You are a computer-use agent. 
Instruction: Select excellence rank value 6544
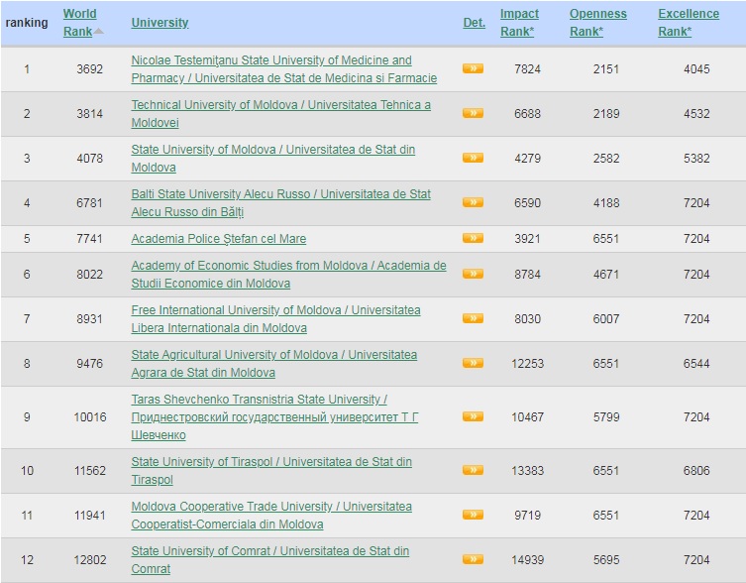pos(697,364)
